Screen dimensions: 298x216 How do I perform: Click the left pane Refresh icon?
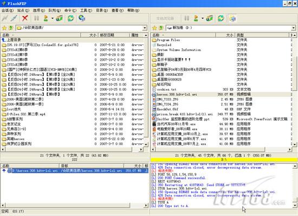70,18
